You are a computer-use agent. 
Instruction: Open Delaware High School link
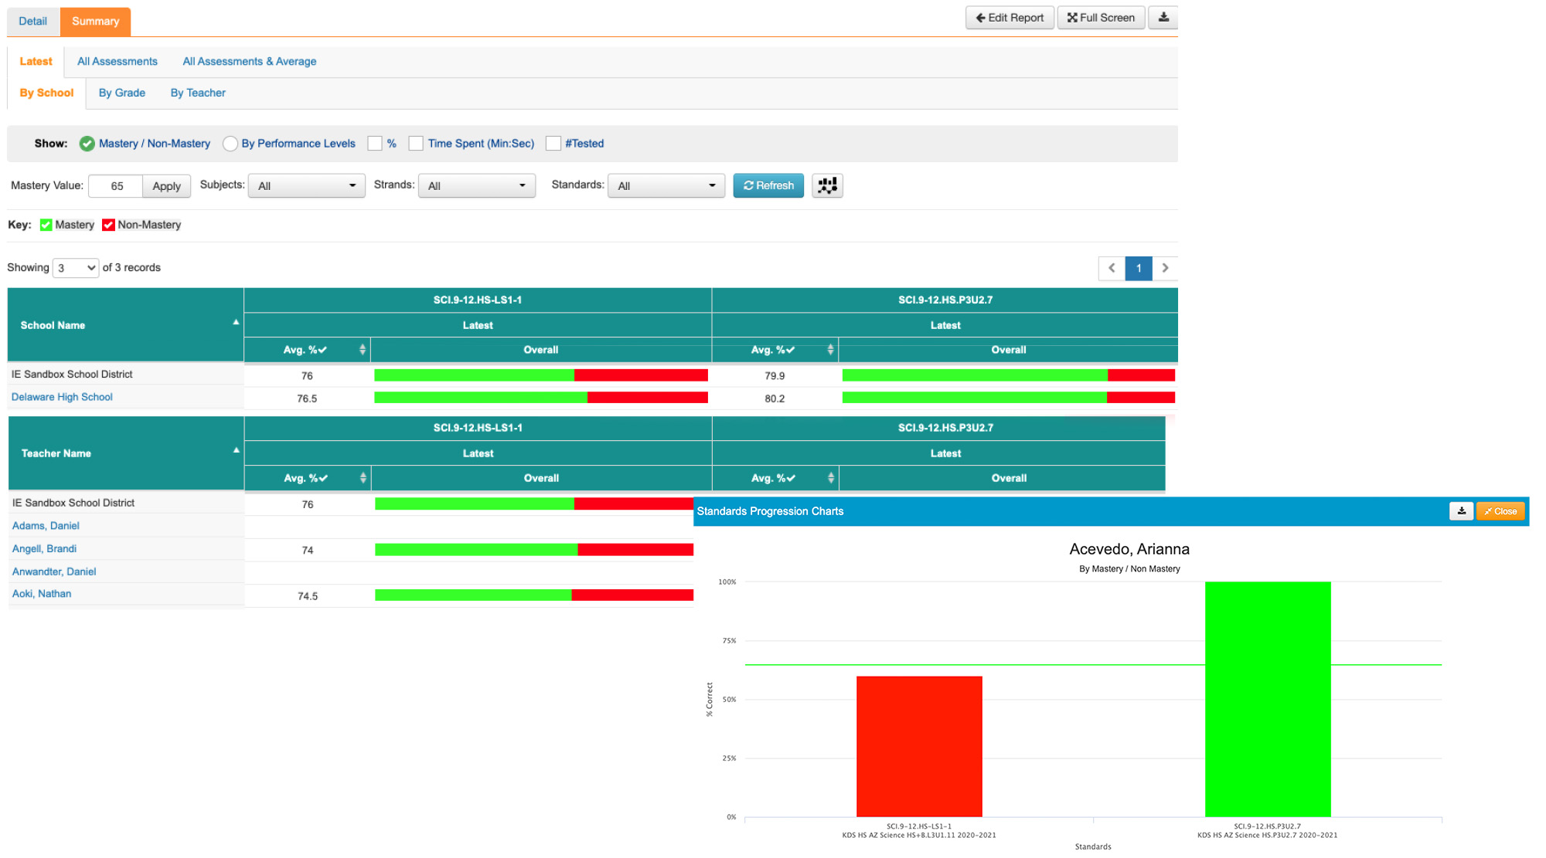tap(62, 397)
